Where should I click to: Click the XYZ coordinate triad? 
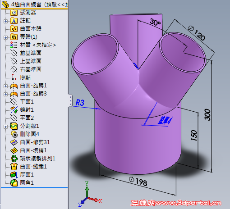point(90,195)
